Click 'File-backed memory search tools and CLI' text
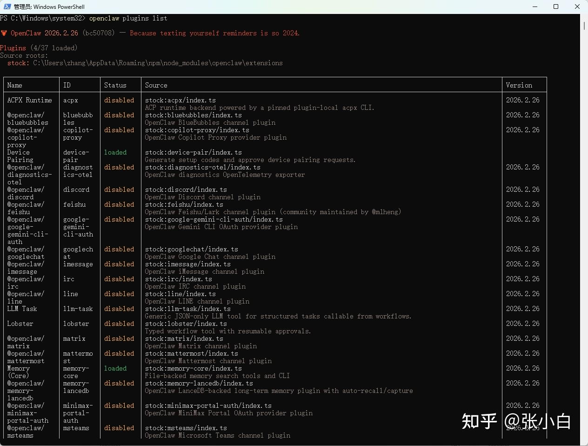The width and height of the screenshot is (588, 446). point(217,376)
